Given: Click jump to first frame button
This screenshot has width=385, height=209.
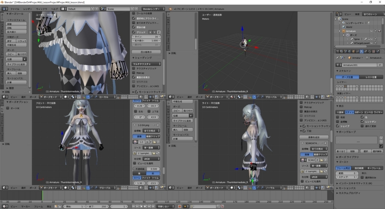Looking at the screenshot, I should pos(133,206).
